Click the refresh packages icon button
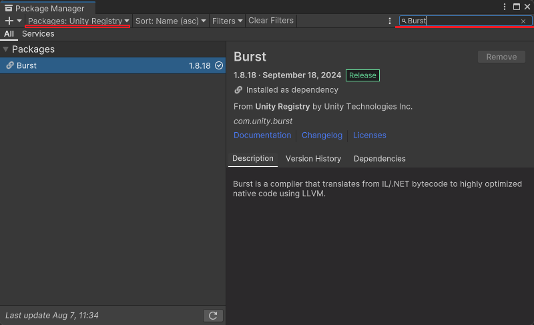This screenshot has width=534, height=325. click(213, 316)
